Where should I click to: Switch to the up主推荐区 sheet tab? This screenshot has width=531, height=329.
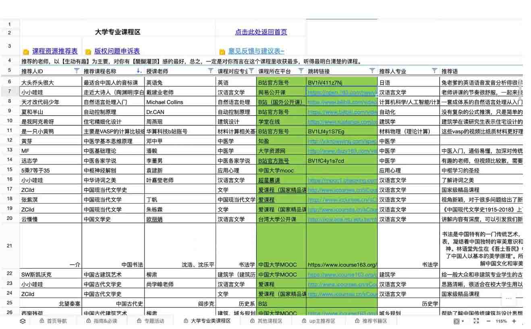[318, 321]
